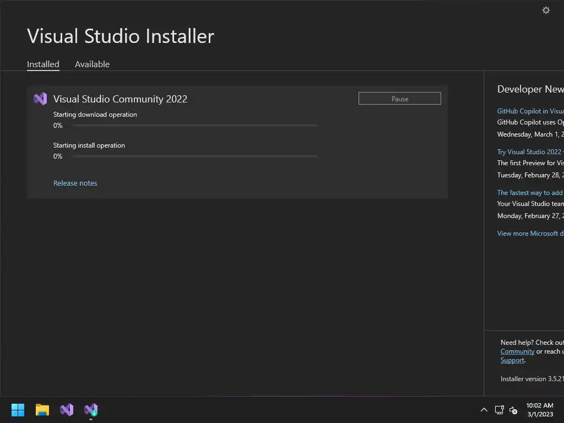564x423 pixels.
Task: Click the Starting download operation text
Action: 95,115
